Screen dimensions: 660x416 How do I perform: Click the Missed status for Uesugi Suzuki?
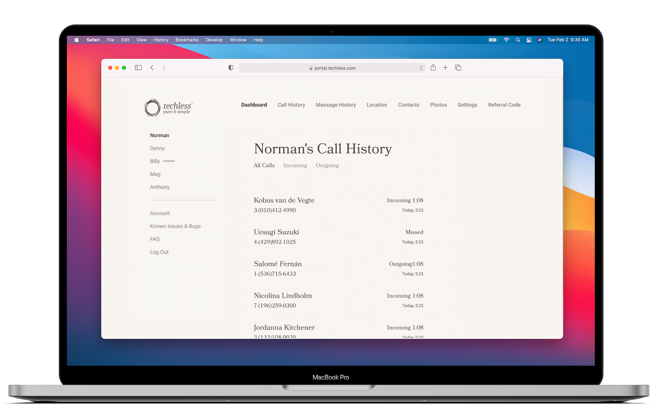(414, 232)
